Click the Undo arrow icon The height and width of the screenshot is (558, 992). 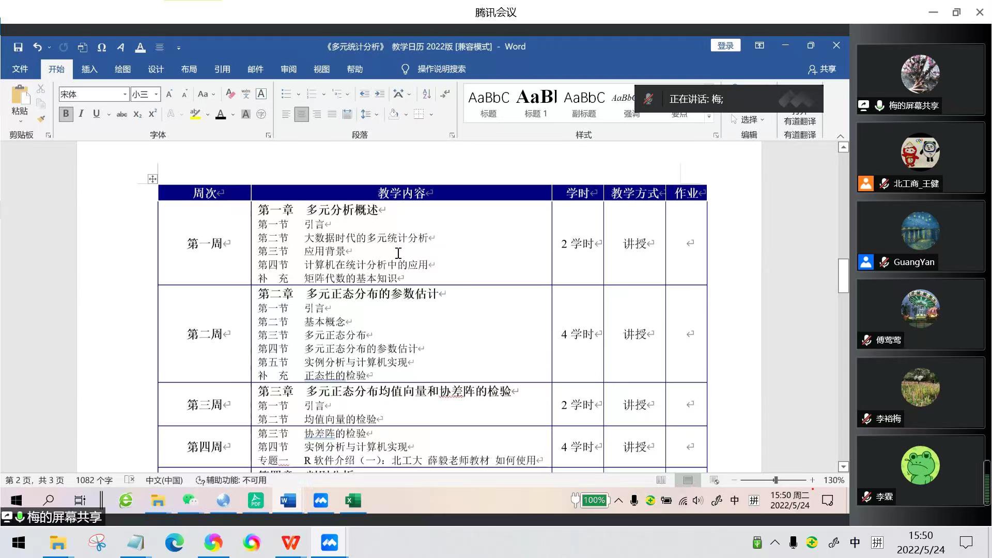(37, 47)
